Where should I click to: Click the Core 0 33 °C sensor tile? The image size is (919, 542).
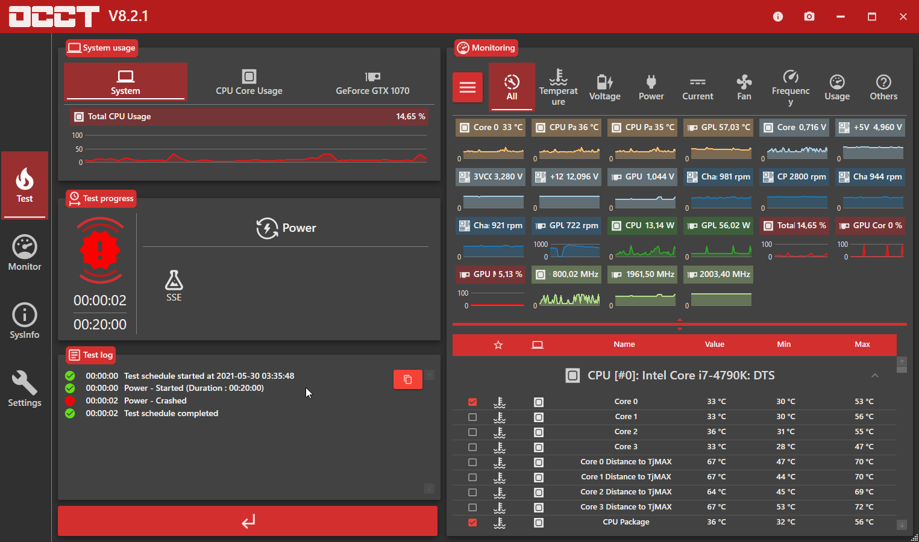tap(491, 128)
